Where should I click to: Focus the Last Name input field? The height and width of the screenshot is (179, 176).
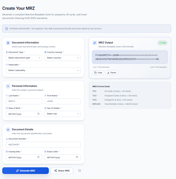pos(24,101)
